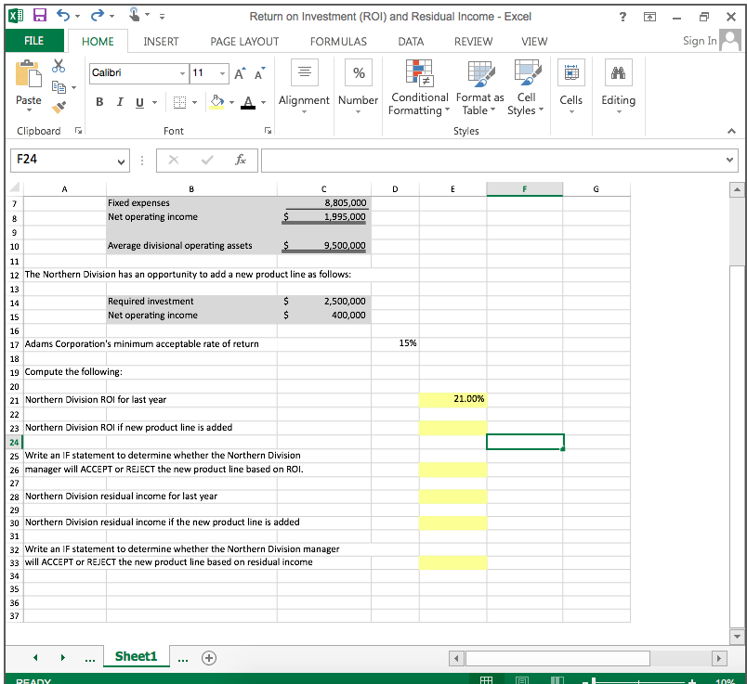
Task: Add a new sheet with the plus button
Action: (208, 657)
